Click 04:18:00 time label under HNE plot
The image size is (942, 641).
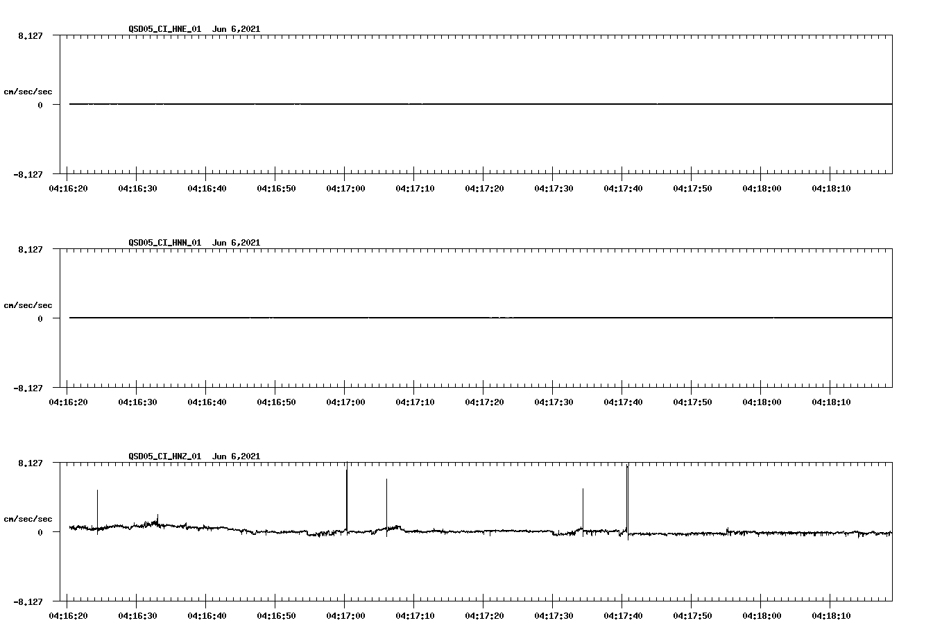[x=762, y=189]
